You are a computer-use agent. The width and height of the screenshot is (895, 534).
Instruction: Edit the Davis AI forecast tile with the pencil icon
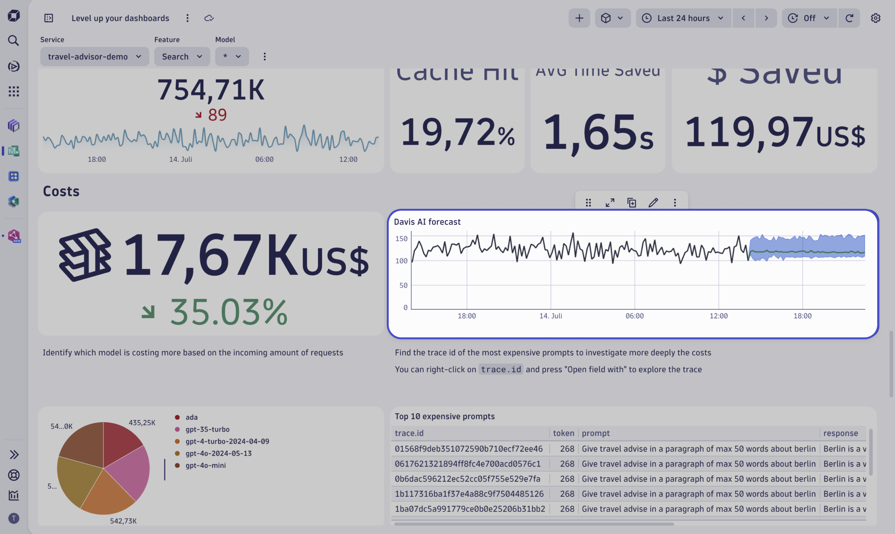[x=653, y=202]
